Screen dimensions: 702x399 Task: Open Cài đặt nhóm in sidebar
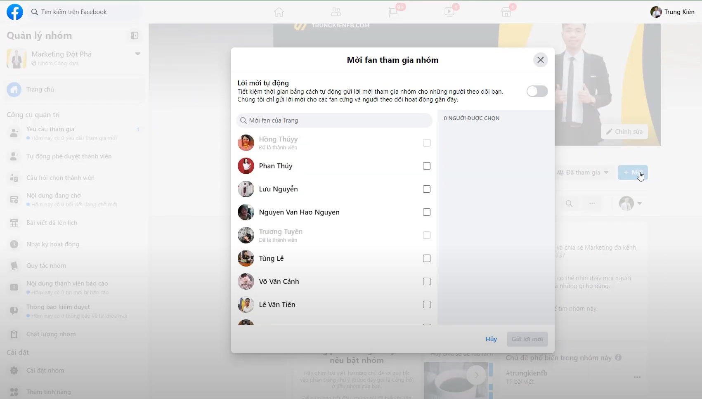click(x=45, y=371)
